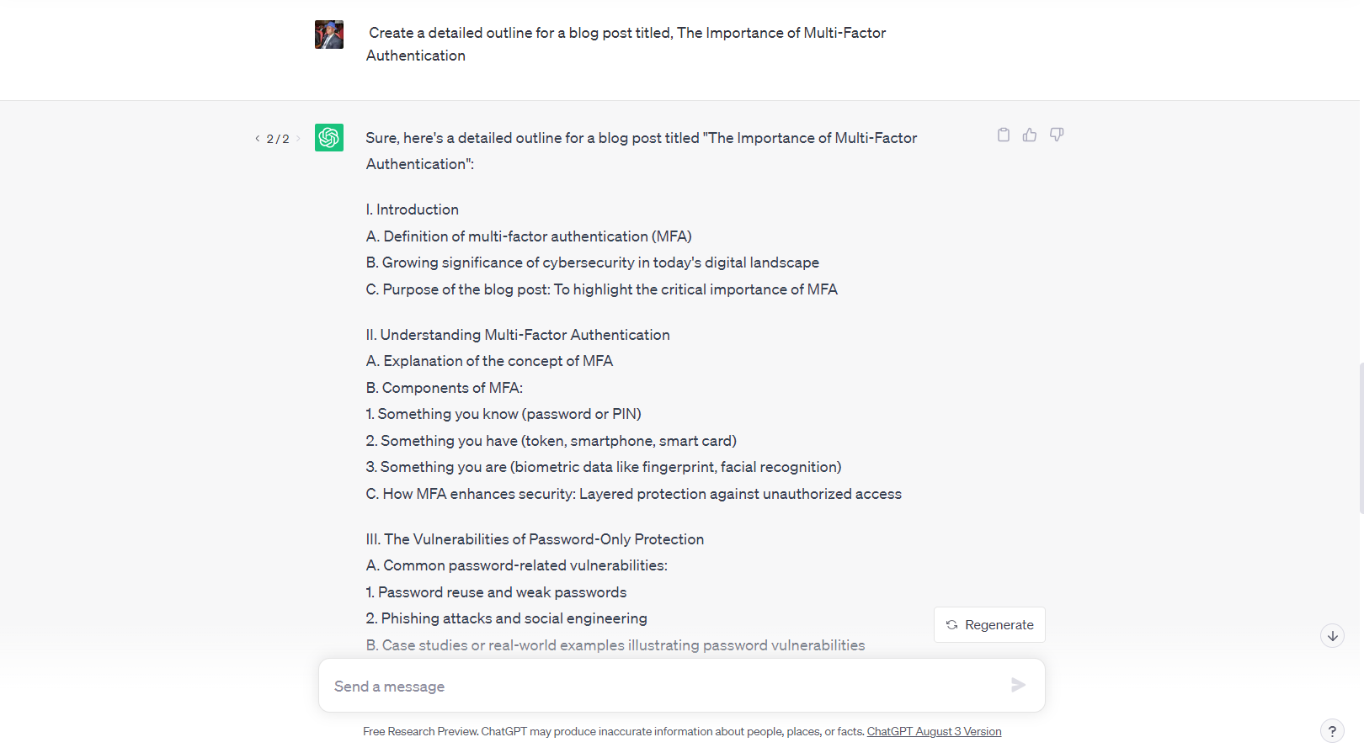Click 'III. The Vulnerabilities of Password-Only Protection' line
This screenshot has width=1364, height=753.
coord(535,539)
